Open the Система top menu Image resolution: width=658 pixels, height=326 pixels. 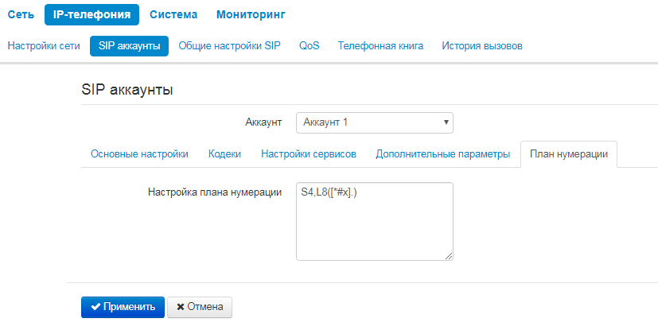click(173, 14)
